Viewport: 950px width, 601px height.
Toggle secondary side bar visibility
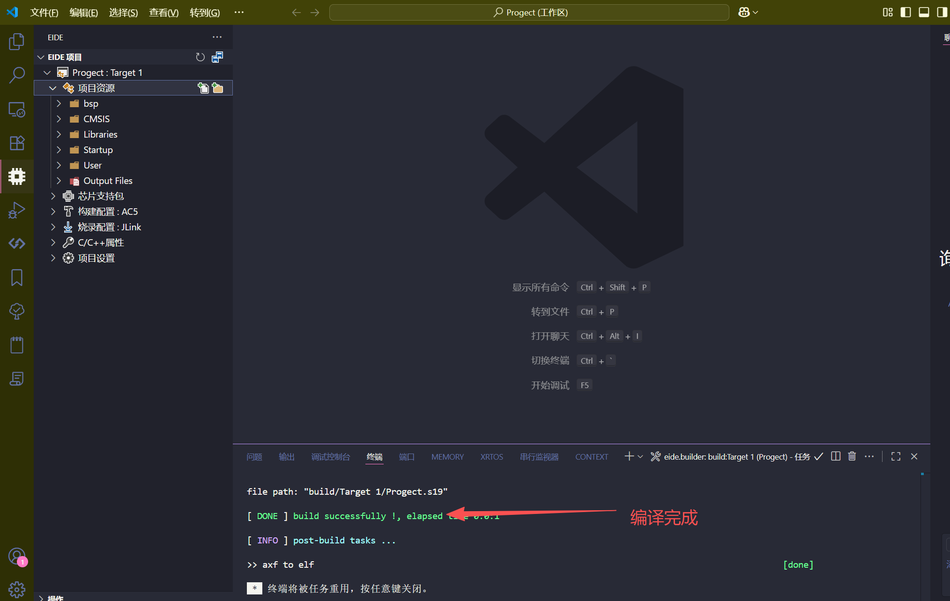[942, 12]
